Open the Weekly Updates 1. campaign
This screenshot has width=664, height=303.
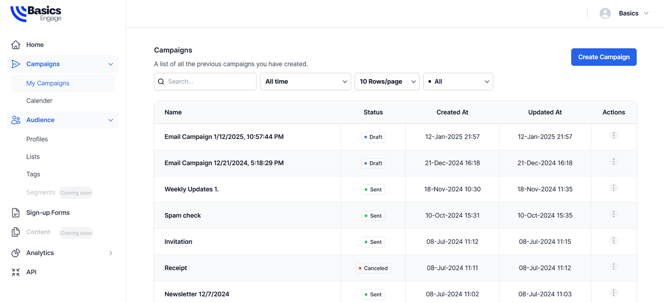[x=191, y=189]
